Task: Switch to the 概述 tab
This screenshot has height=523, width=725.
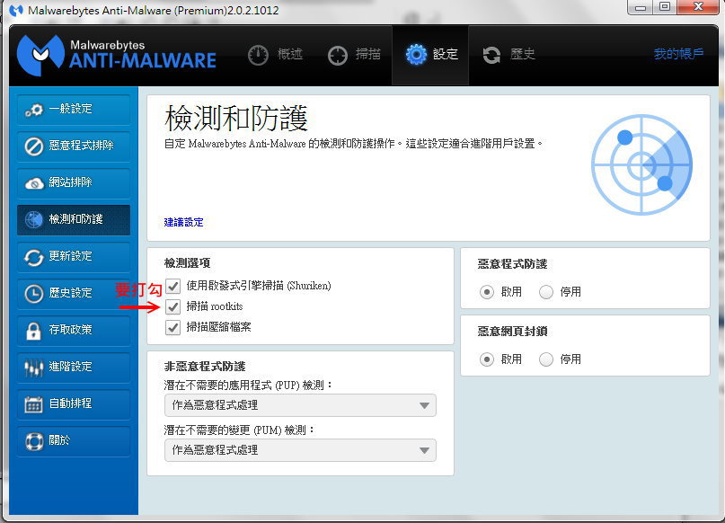Action: click(276, 55)
